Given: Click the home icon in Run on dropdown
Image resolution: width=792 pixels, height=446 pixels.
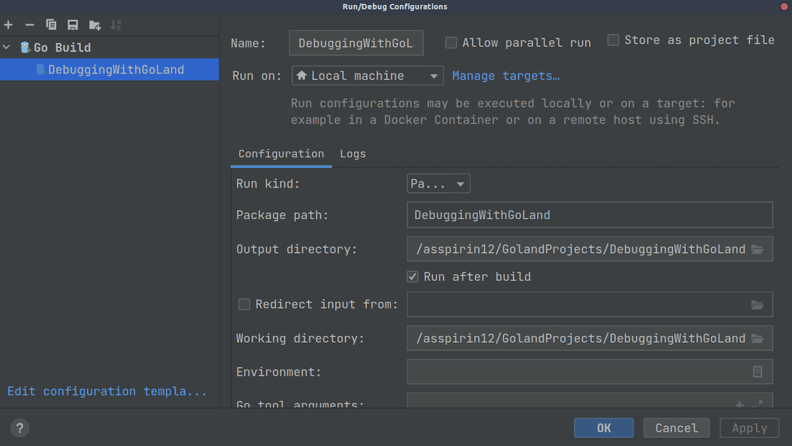Looking at the screenshot, I should pos(301,76).
